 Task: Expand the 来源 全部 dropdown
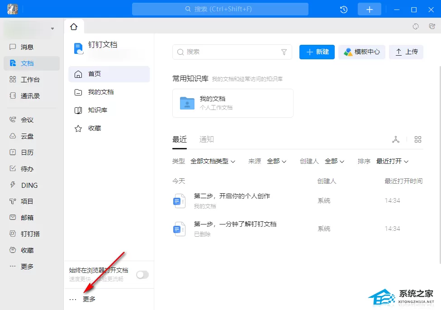click(276, 161)
